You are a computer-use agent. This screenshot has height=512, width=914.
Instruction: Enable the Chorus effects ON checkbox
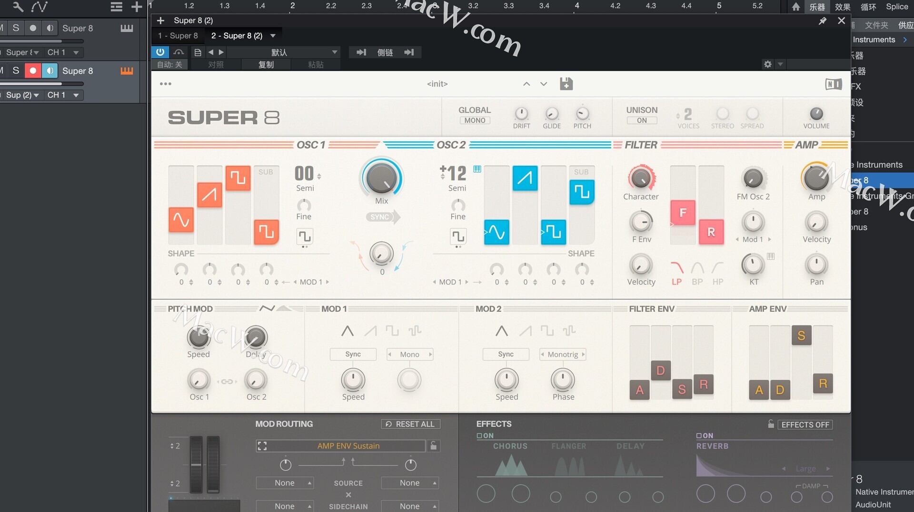coord(479,435)
